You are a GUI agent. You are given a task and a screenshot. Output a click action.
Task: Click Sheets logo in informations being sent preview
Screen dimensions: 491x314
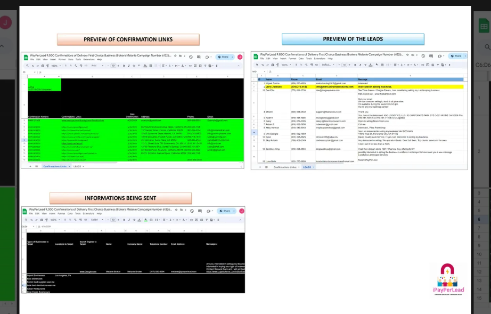[24, 212]
